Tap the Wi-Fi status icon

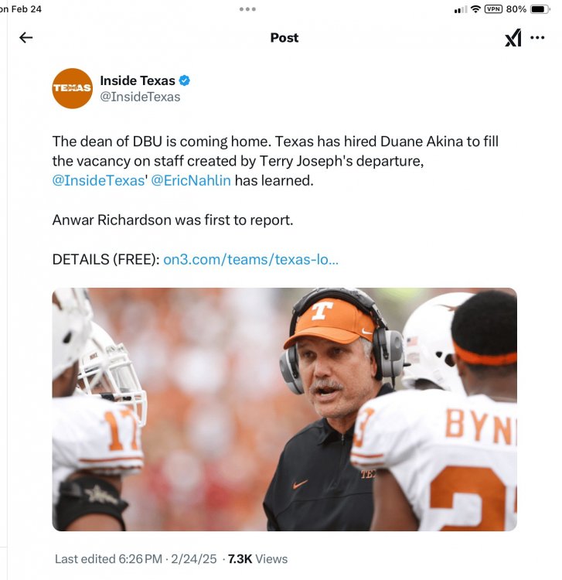(475, 9)
